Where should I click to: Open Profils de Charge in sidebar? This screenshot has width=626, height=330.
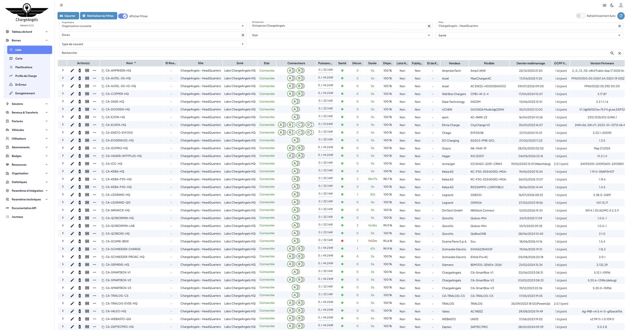coord(29,76)
